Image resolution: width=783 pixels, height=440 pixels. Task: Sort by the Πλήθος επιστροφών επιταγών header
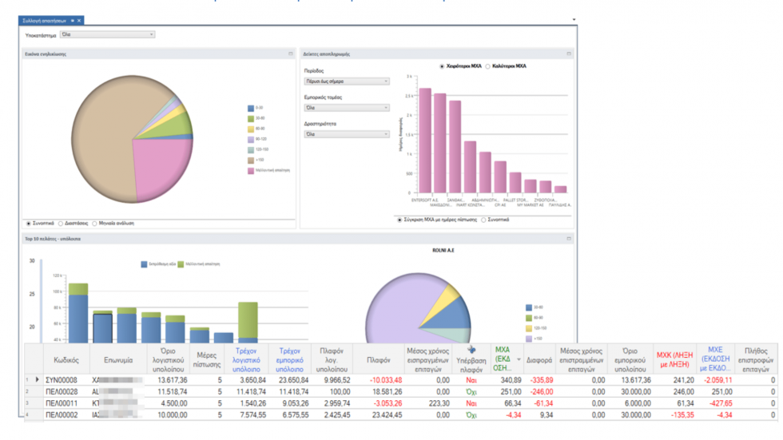(756, 359)
